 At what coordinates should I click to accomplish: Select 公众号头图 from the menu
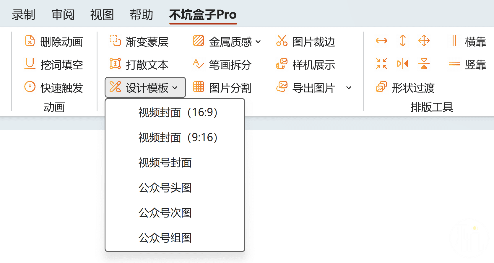175,188
